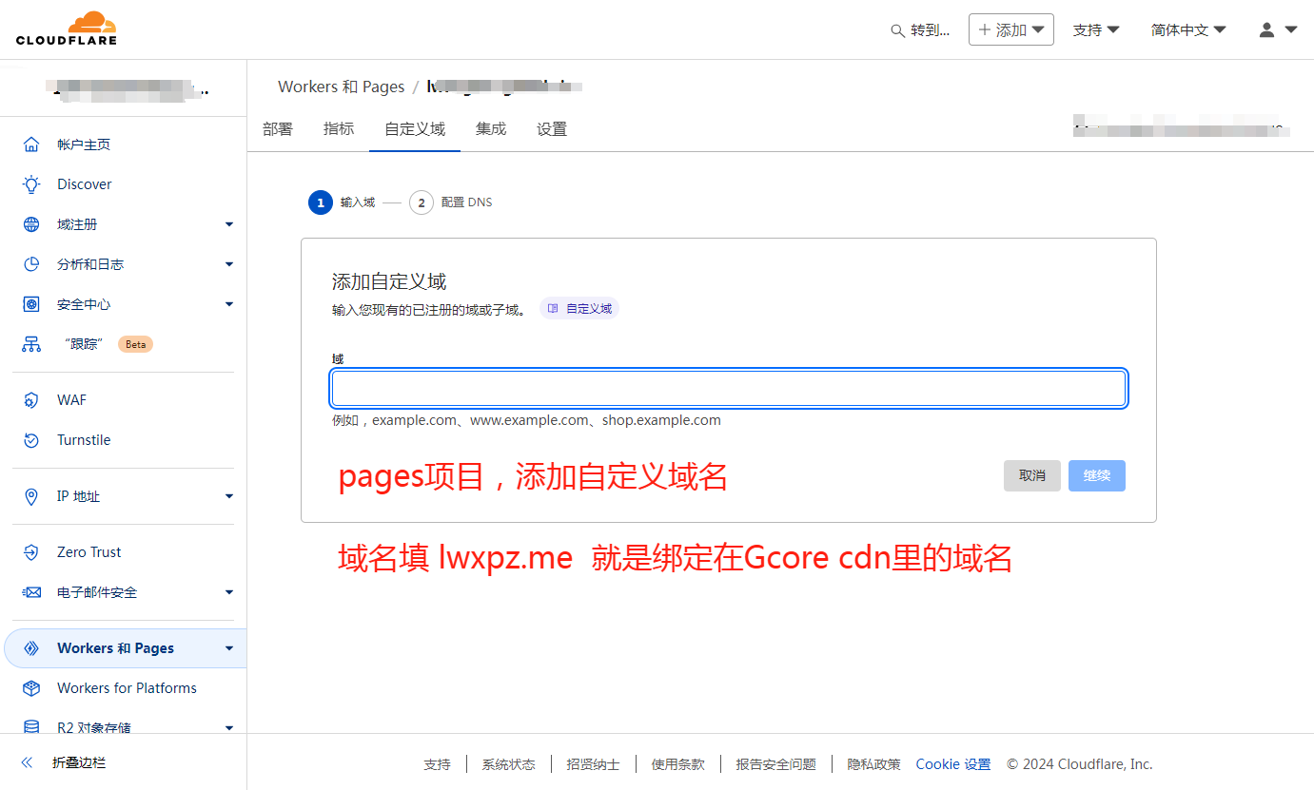
Task: Click the Discover lightbulb icon
Action: (x=31, y=184)
